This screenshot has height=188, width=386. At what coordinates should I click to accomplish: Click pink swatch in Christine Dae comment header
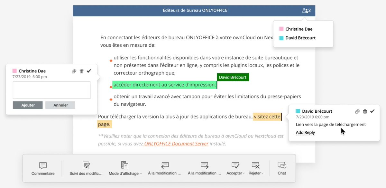(x=14, y=71)
